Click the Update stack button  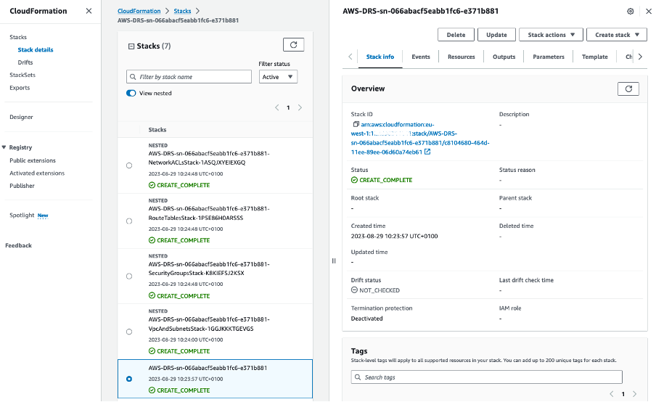coord(496,35)
